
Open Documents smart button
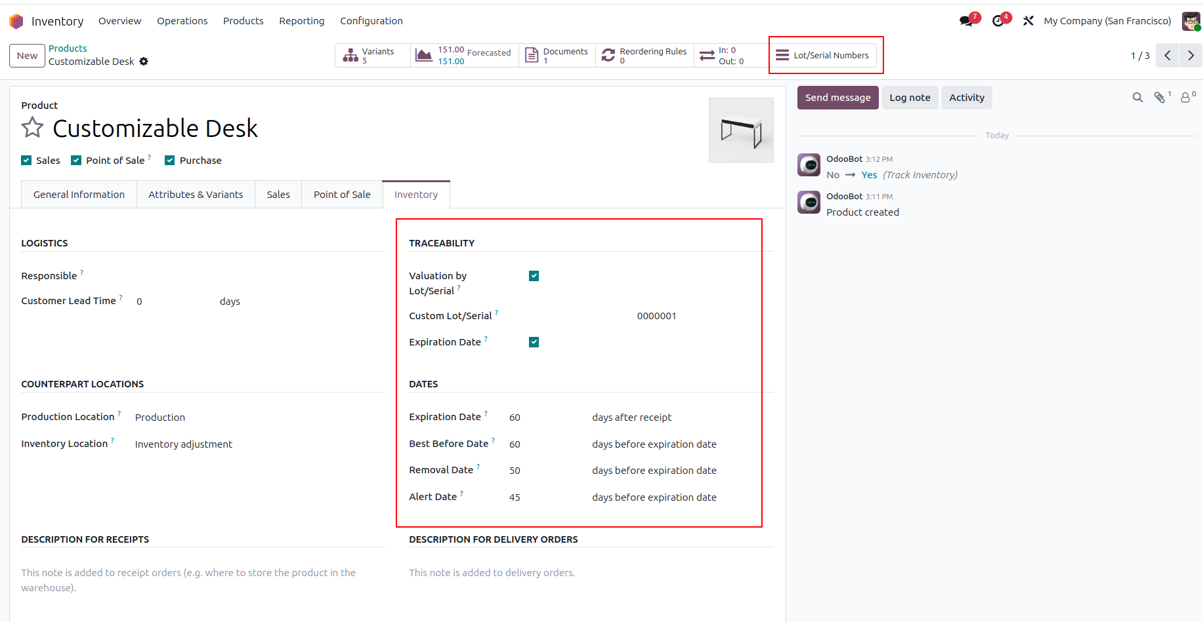coord(557,56)
